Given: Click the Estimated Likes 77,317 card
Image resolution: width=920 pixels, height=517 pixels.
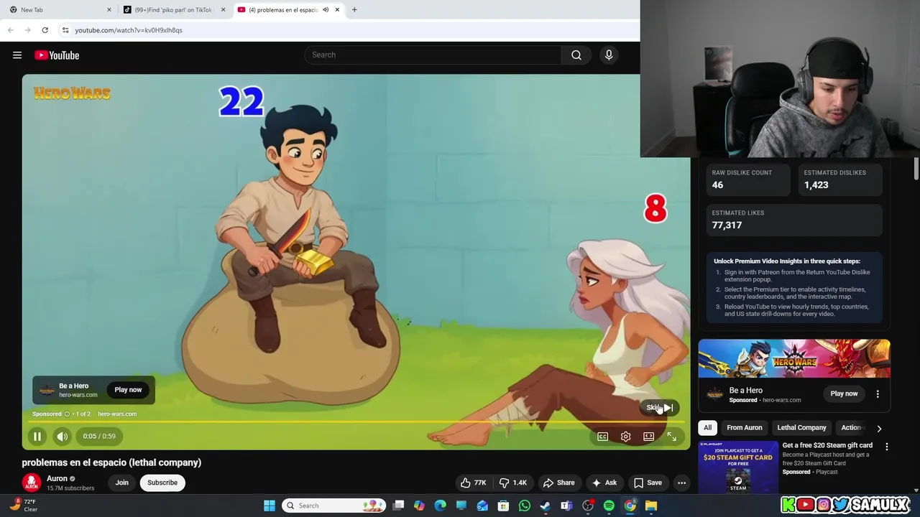Looking at the screenshot, I should (x=793, y=219).
